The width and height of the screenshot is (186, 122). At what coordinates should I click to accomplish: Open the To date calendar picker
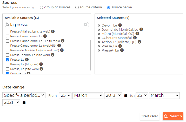[x=24, y=103]
